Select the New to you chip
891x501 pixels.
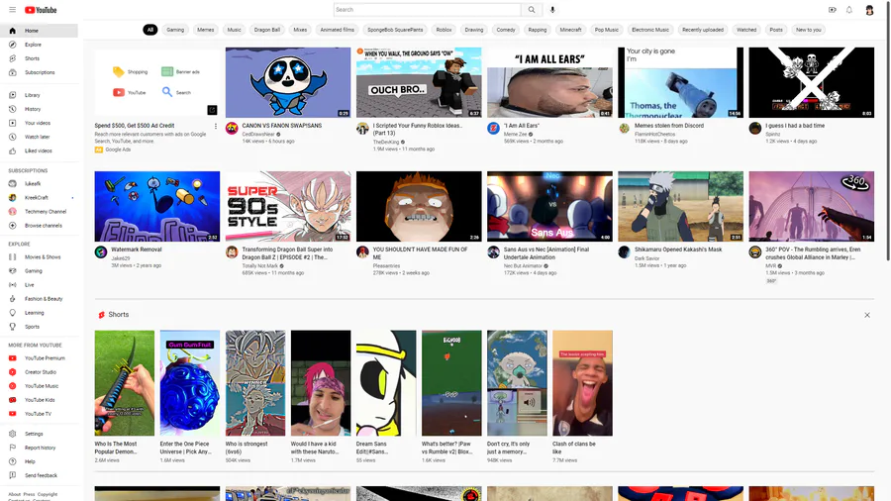(x=808, y=30)
